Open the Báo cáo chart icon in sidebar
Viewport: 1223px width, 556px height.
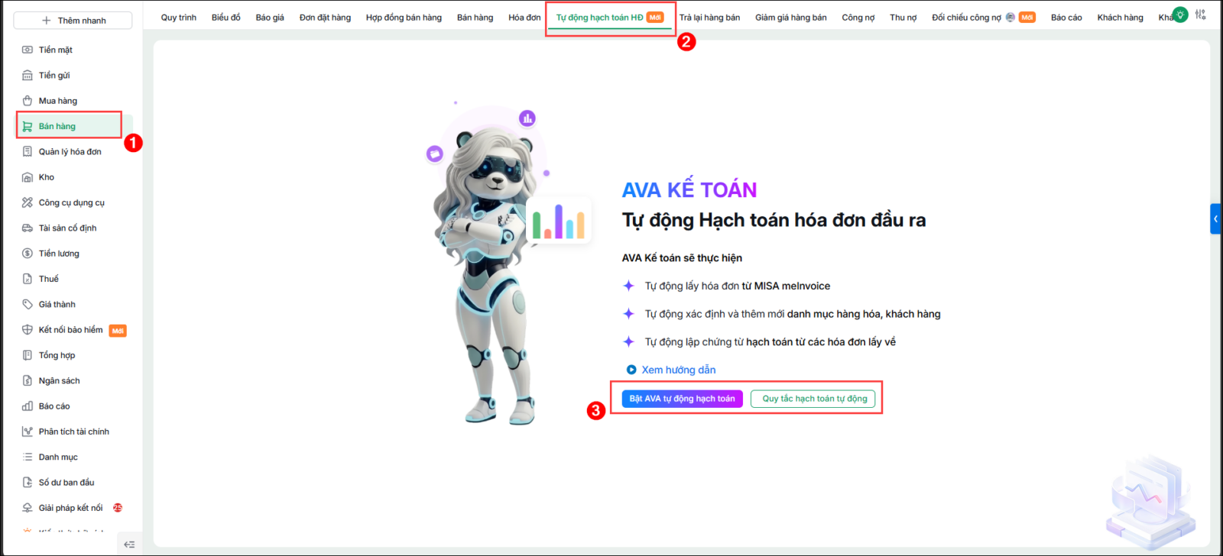tap(28, 406)
